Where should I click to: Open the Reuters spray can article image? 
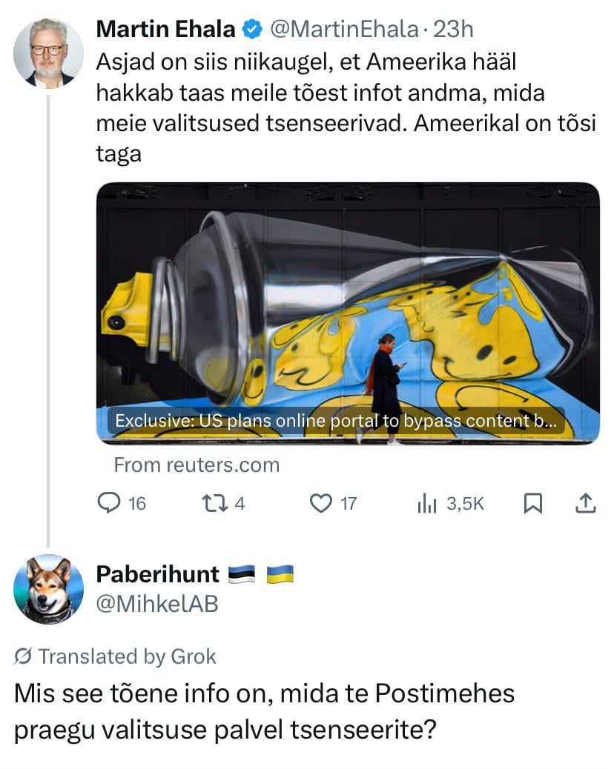[348, 296]
